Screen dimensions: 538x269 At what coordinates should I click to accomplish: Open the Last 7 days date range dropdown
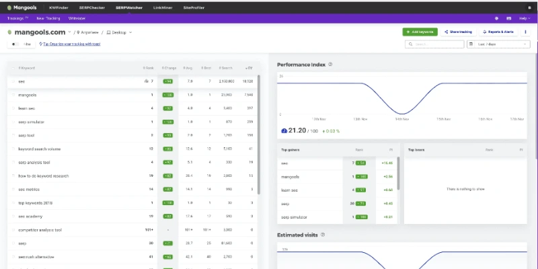coord(496,44)
